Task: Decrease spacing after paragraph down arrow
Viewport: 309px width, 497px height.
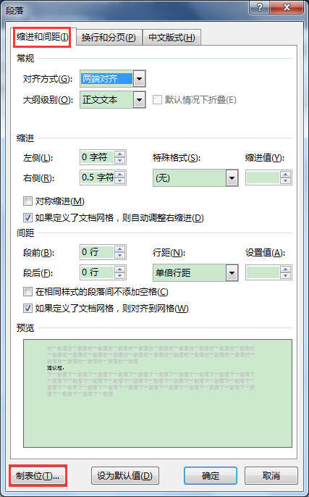Action: pyautogui.click(x=119, y=276)
